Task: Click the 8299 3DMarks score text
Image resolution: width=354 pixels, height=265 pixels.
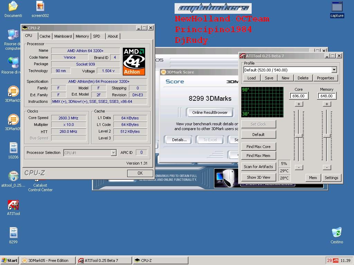Action: 210,98
